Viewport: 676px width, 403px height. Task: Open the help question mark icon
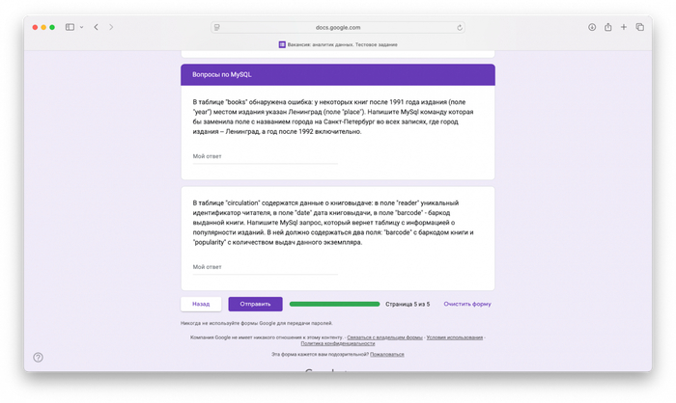(38, 357)
